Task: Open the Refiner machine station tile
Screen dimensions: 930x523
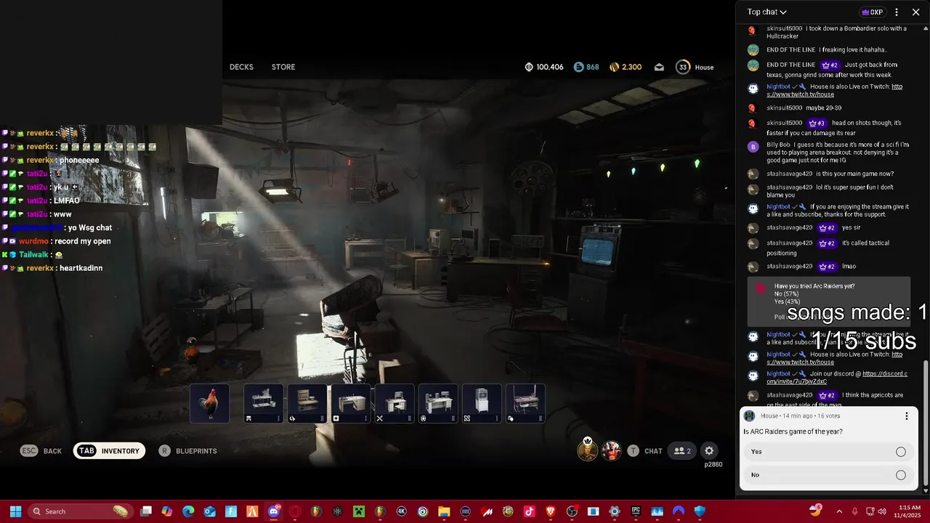Action: (x=481, y=403)
